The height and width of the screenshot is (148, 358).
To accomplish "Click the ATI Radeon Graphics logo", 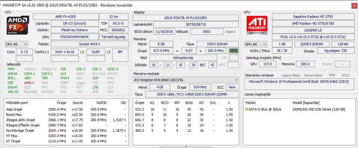I will pos(257,25).
